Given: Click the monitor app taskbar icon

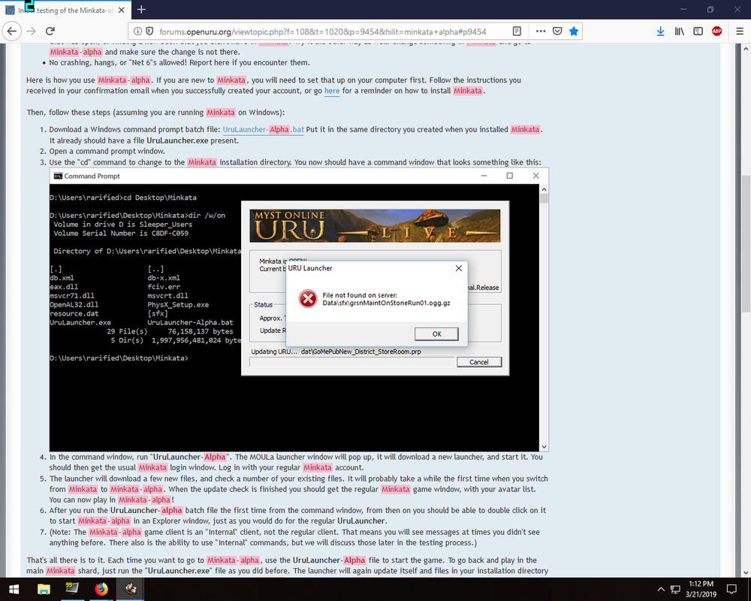Looking at the screenshot, I should pyautogui.click(x=72, y=589).
